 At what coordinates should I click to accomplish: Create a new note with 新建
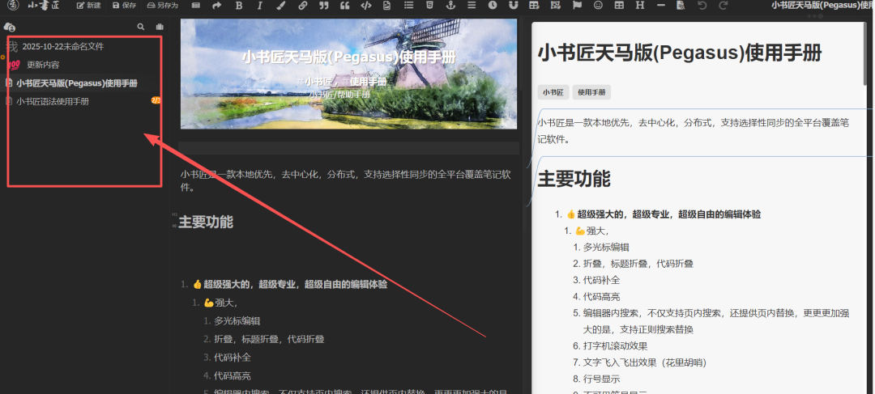coord(89,6)
